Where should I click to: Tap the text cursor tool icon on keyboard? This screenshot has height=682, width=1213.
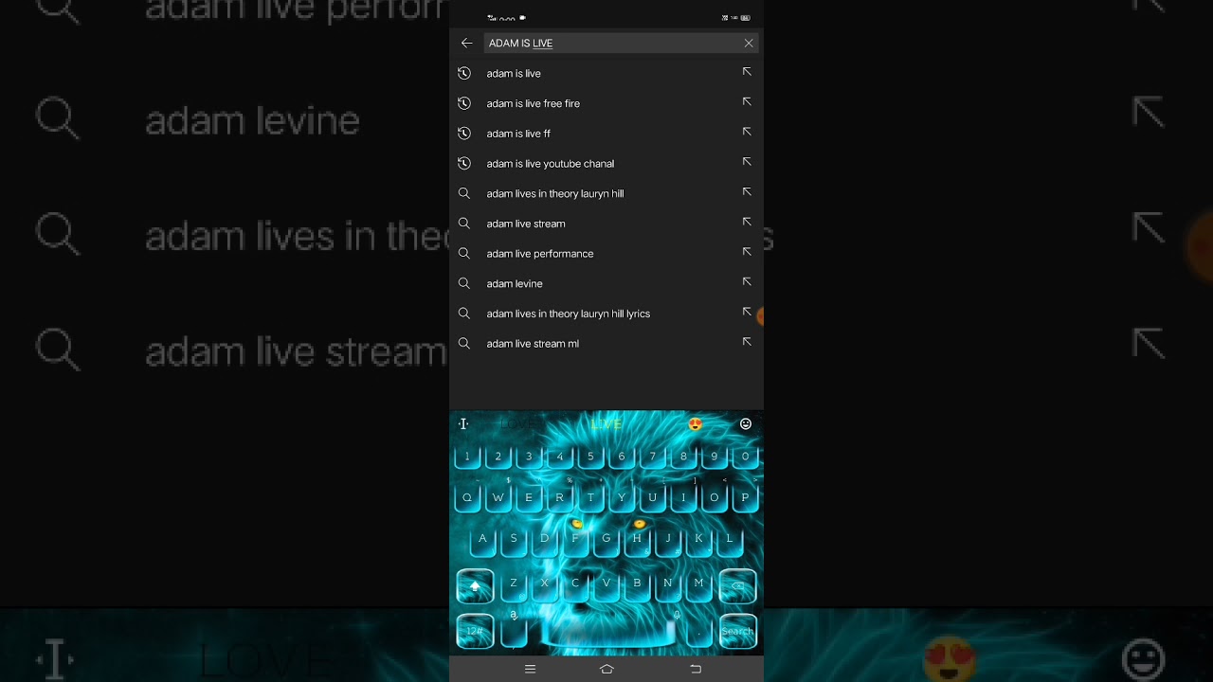463,424
